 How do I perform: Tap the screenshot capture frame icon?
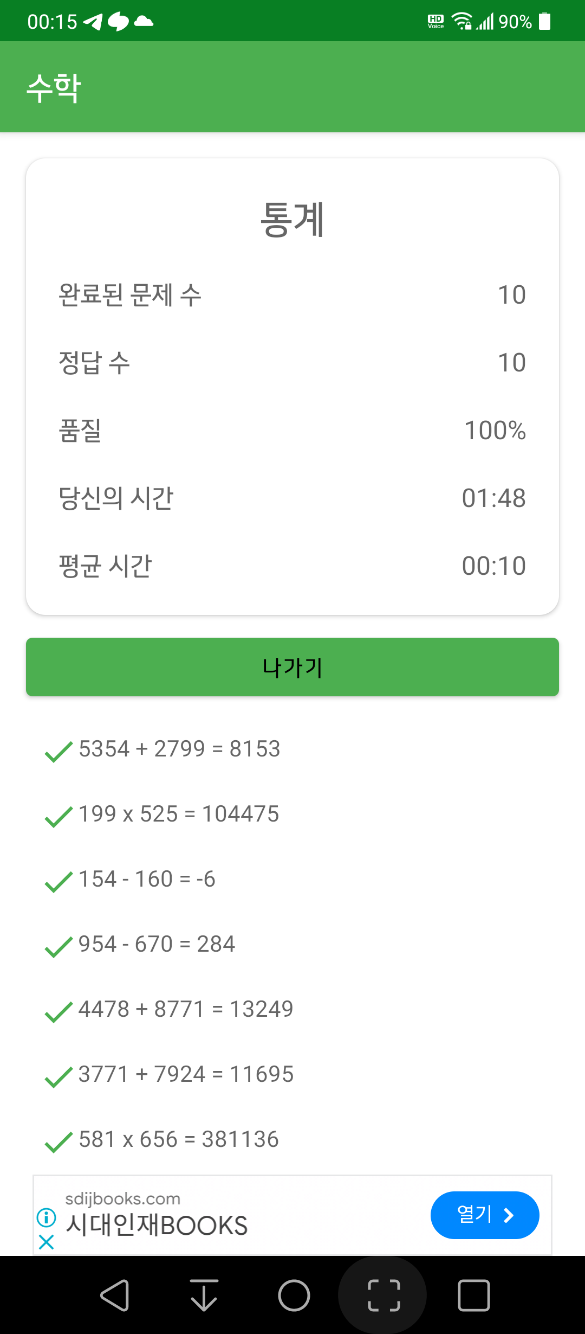pos(383,1295)
